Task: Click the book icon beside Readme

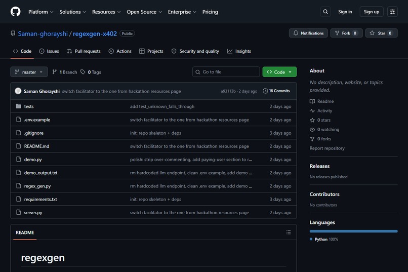Action: click(x=312, y=101)
